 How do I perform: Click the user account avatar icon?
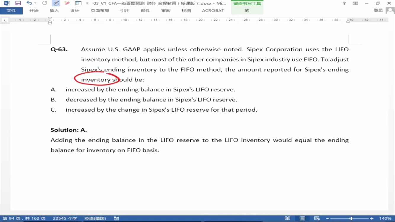[390, 10]
